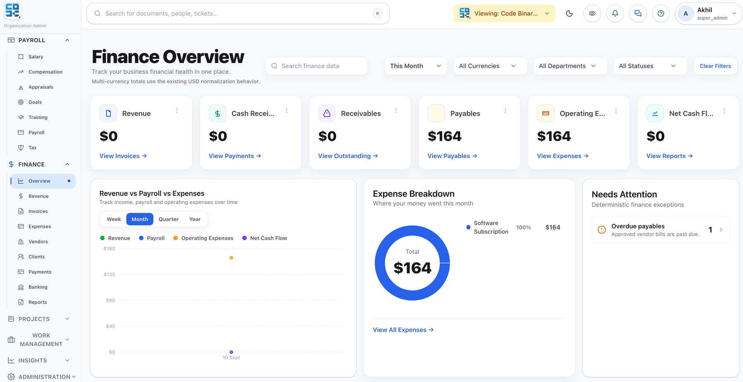The width and height of the screenshot is (743, 382).
Task: Open Vendors sidebar item
Action: click(43, 242)
